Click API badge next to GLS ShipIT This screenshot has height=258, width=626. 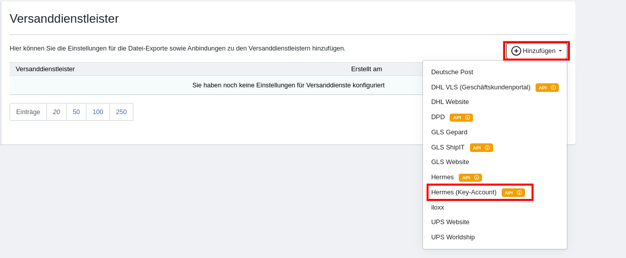[481, 147]
